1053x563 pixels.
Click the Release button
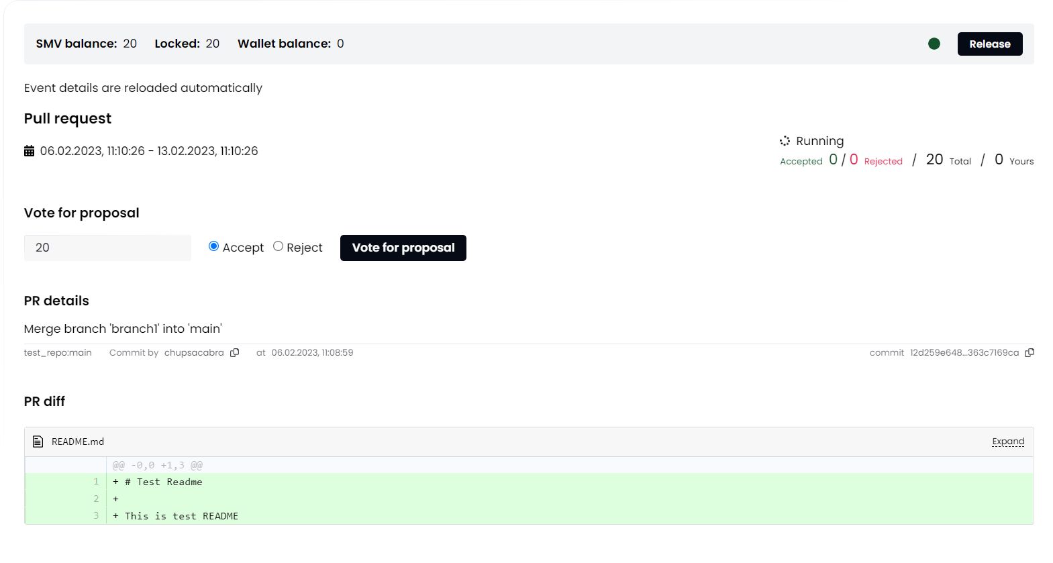coord(989,44)
